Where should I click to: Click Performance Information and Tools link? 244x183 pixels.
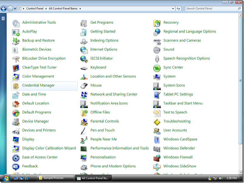(120, 148)
